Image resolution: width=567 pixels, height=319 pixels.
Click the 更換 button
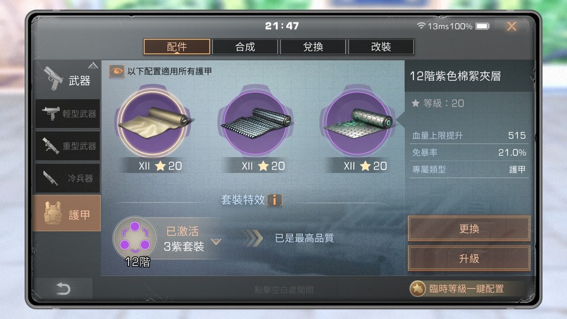coord(469,229)
